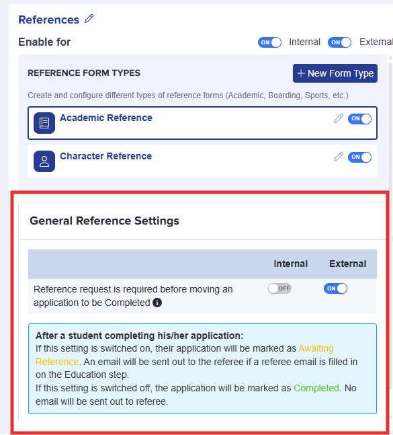Screen dimensions: 393x435
Task: Click the plus icon on New Form Type
Action: (x=301, y=73)
